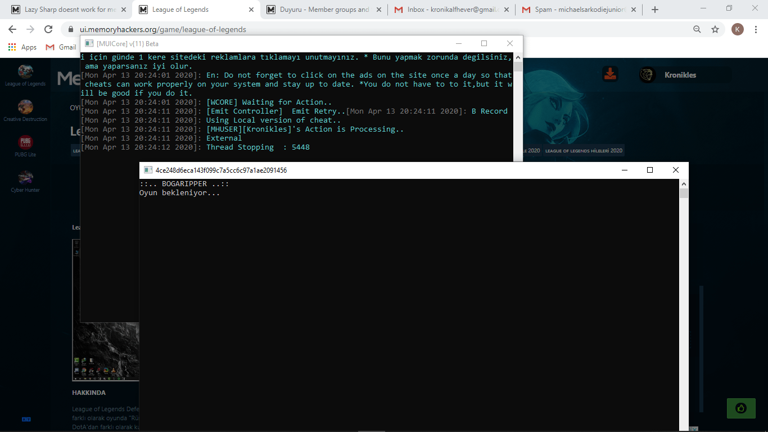
Task: Open the Chrome profile K avatar
Action: point(737,29)
